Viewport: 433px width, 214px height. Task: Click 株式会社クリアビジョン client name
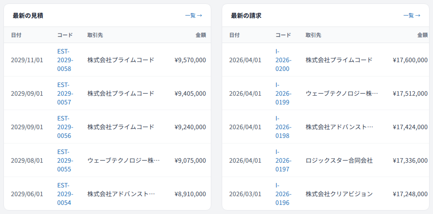click(339, 194)
